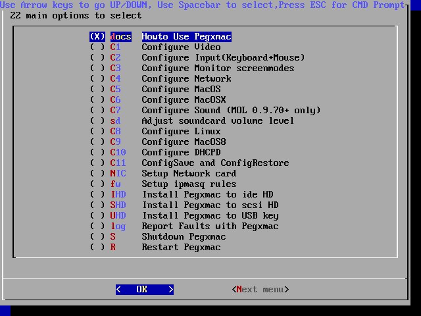This screenshot has width=421, height=316.
Task: Select the radio button for C4
Action: click(97, 78)
